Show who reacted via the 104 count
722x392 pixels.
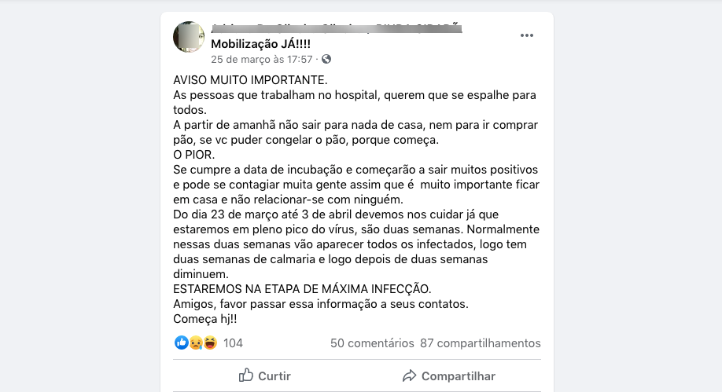pos(233,343)
